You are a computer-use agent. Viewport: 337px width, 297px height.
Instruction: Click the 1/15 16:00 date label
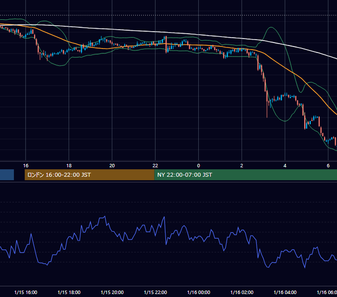click(26, 292)
